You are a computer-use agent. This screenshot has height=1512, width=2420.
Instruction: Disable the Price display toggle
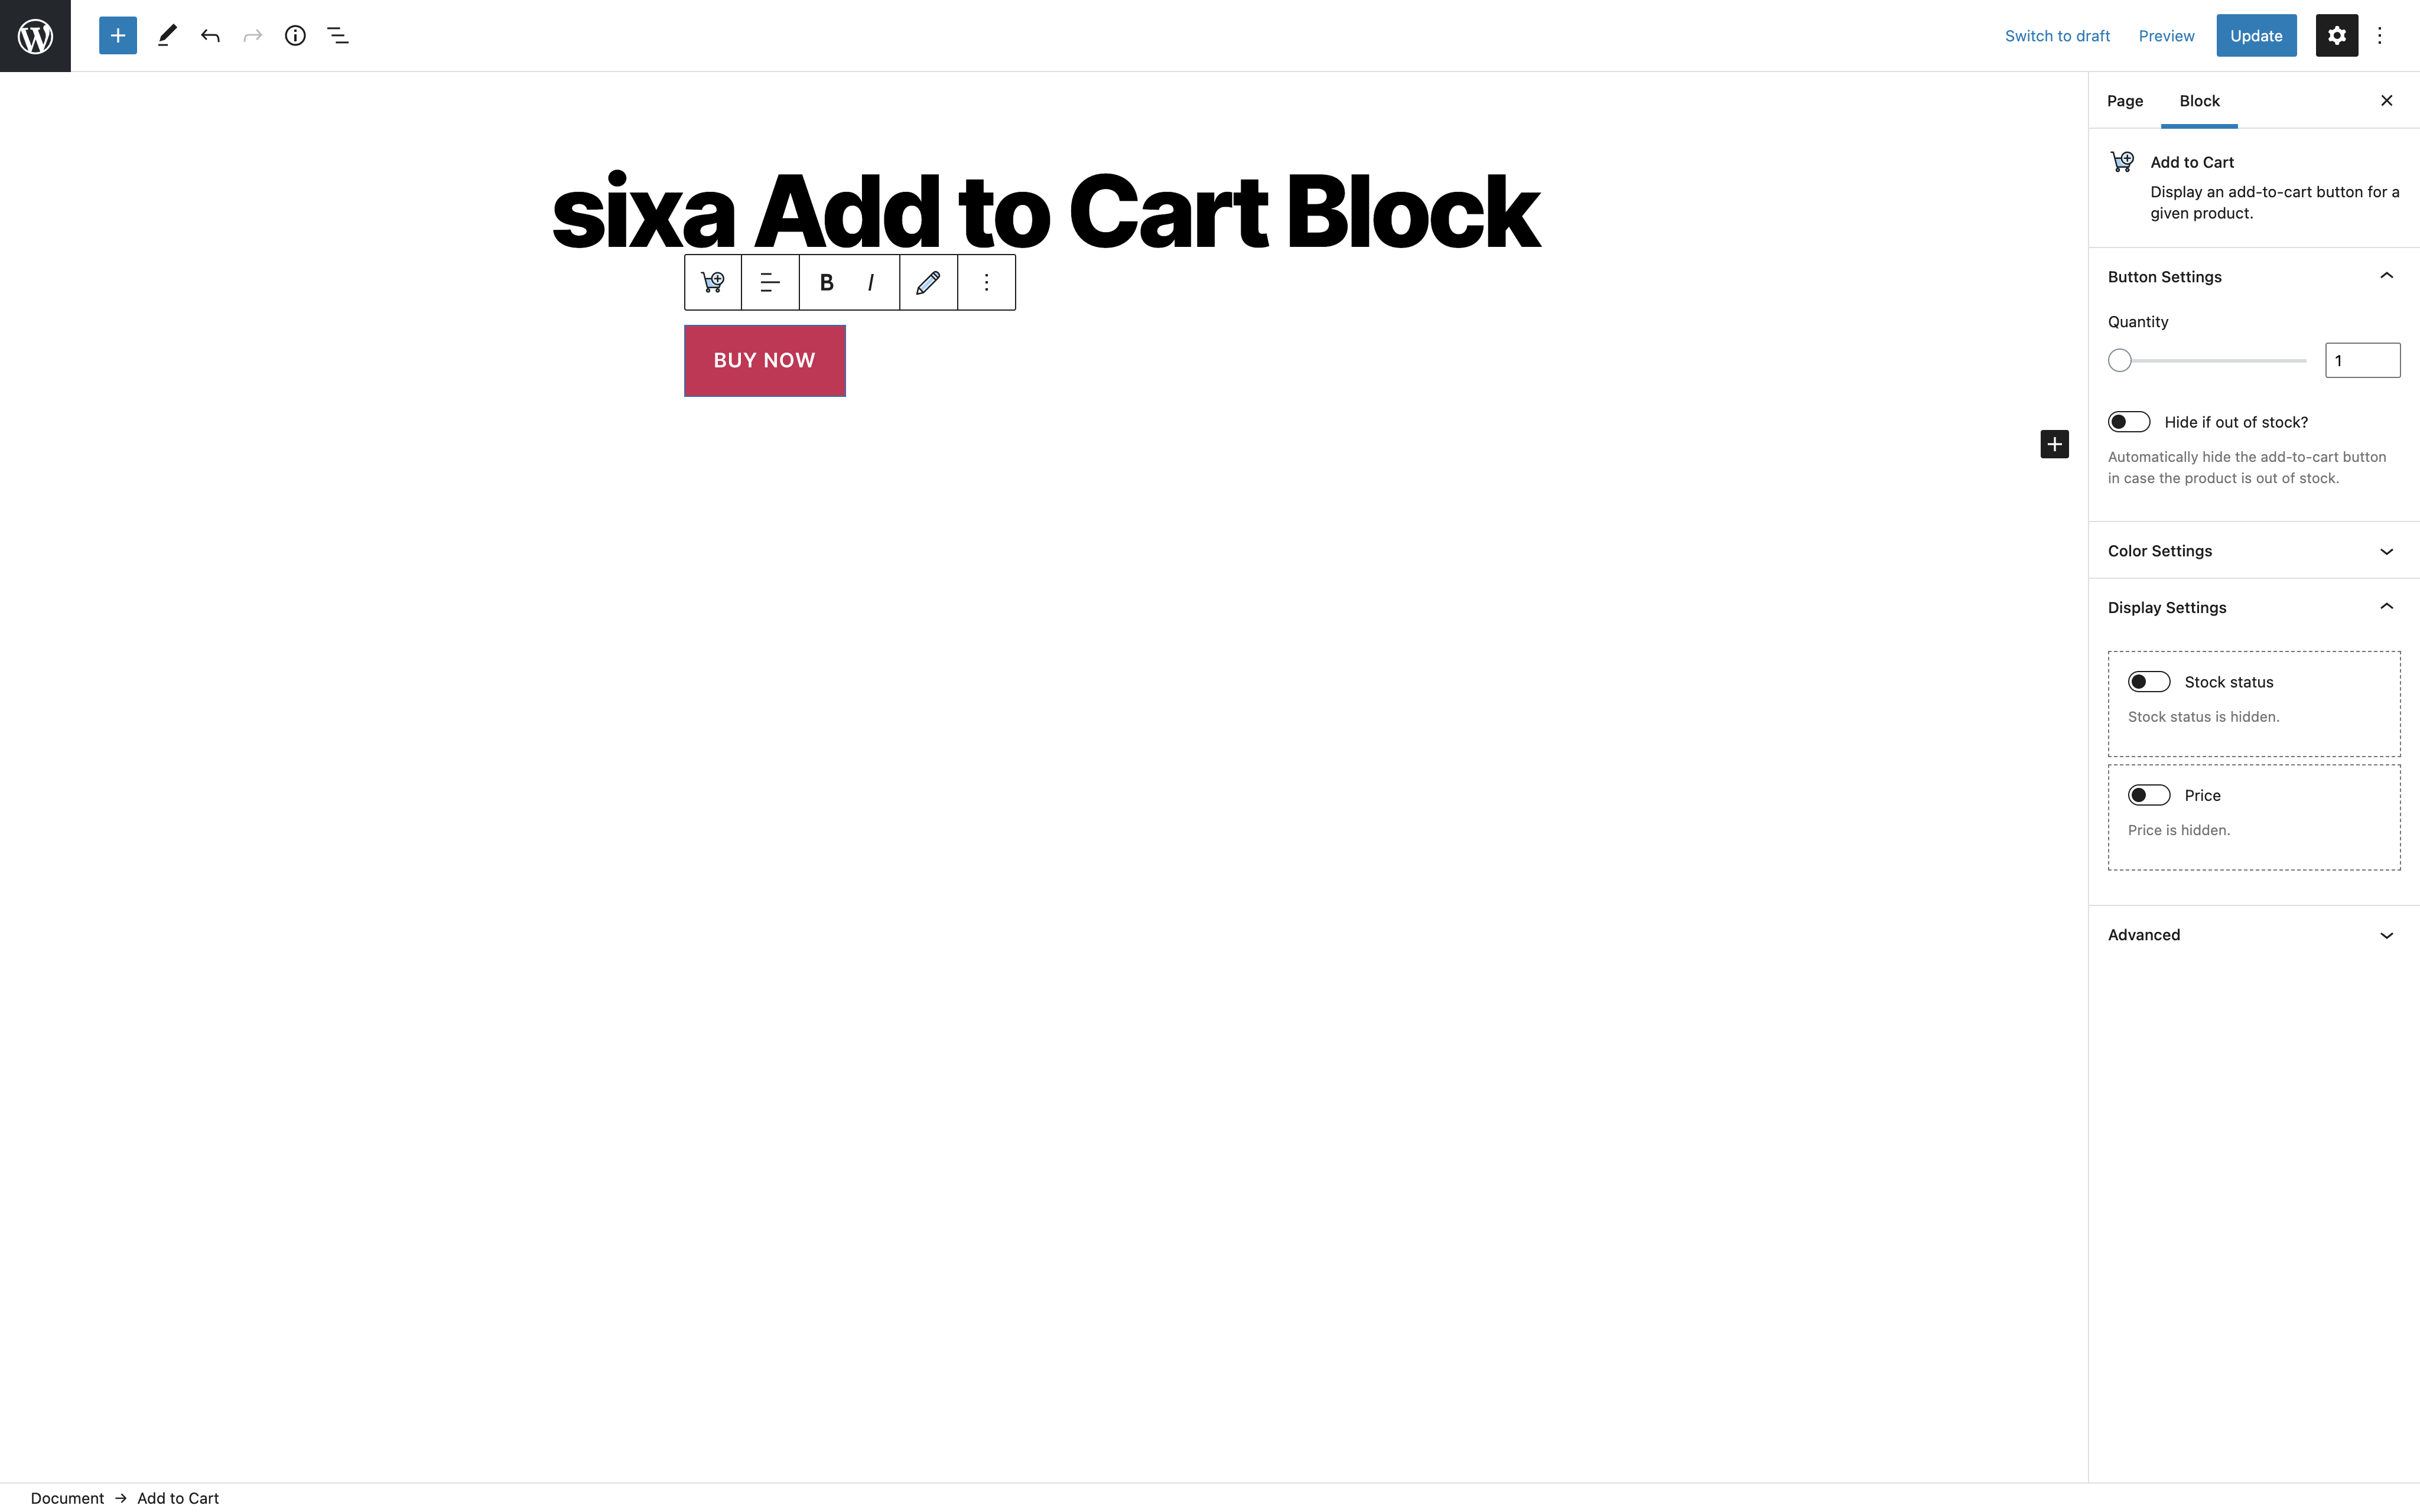[x=2148, y=794]
